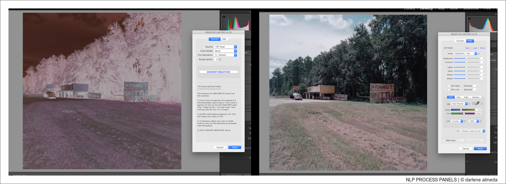Select the highlighted Edit tab in the Settings dialog
Screen dimensions: 506x184
click(x=470, y=41)
